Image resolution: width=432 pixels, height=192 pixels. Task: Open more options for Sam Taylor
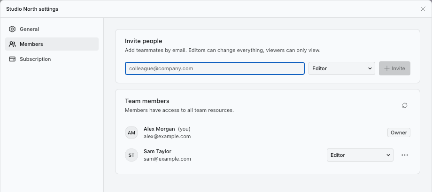404,155
